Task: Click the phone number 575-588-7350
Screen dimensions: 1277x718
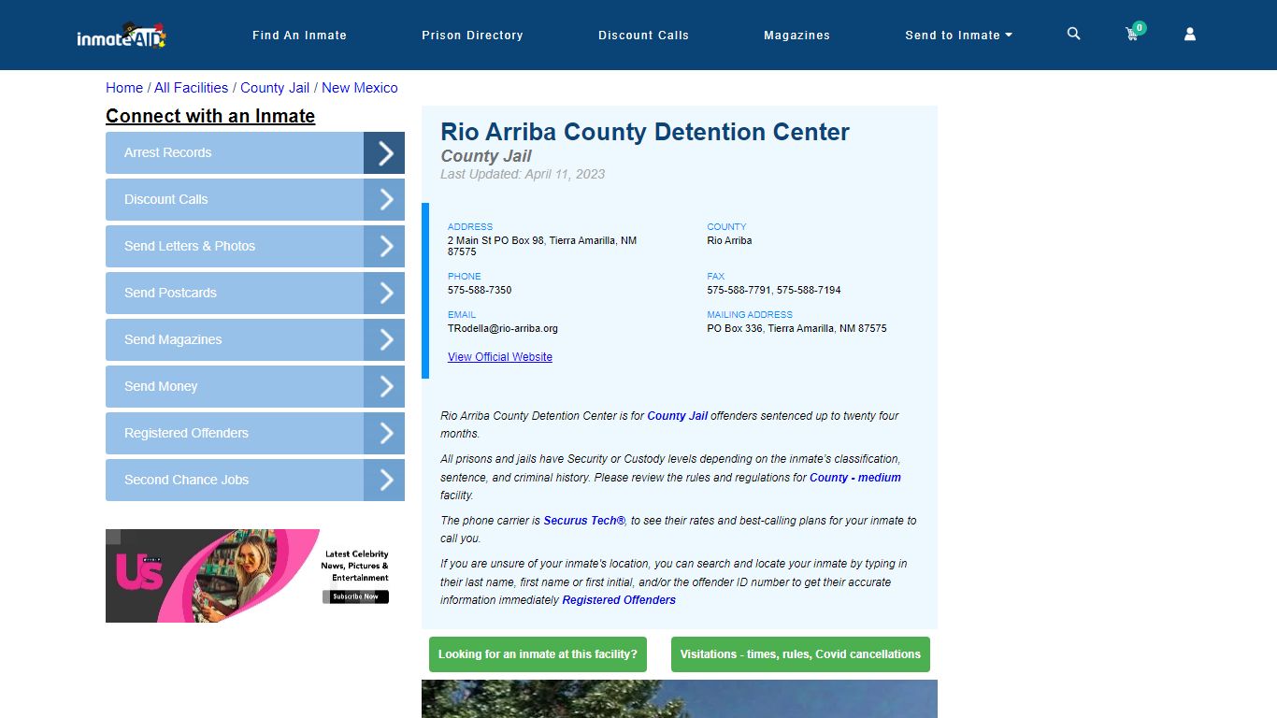Action: [x=480, y=291]
